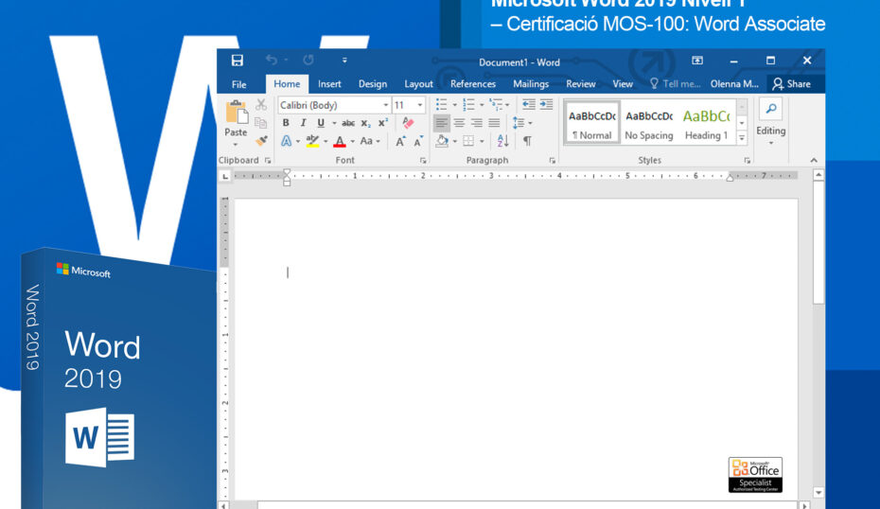The image size is (880, 509).
Task: Undo the last action
Action: [x=272, y=60]
